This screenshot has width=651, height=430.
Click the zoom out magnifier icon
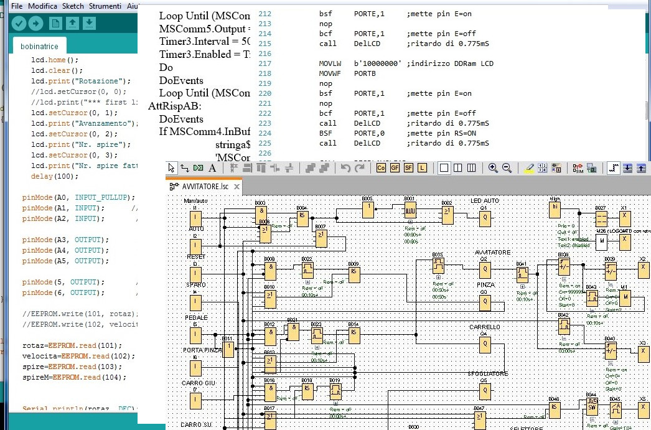point(507,168)
